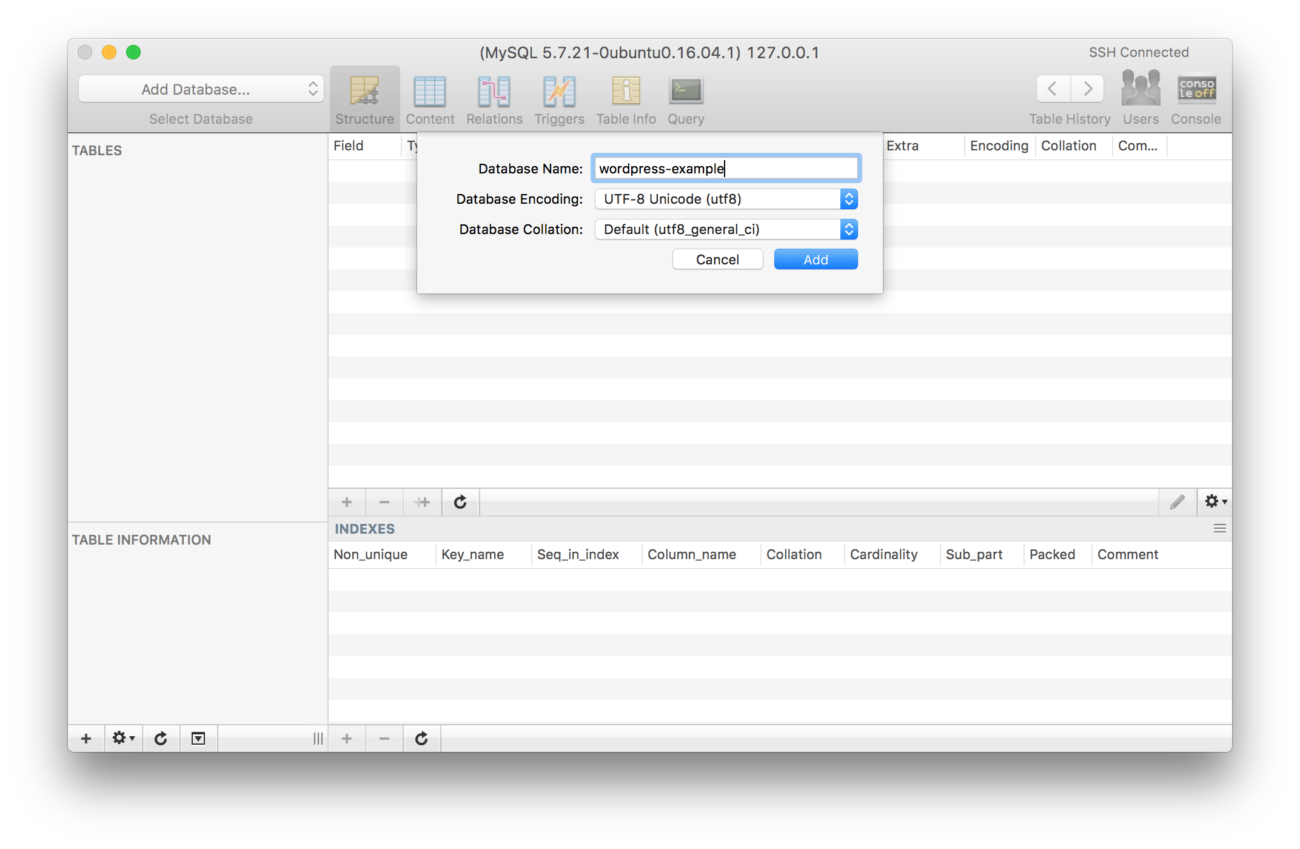
Task: Refresh the tables list in sidebar
Action: pyautogui.click(x=161, y=739)
